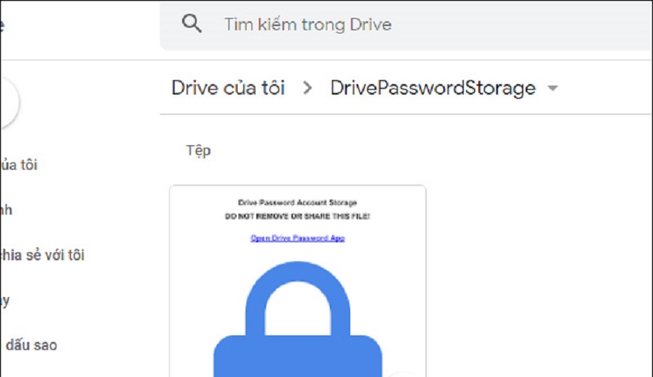Open the 'Open Drive Password App' link
The width and height of the screenshot is (653, 377).
(x=297, y=238)
